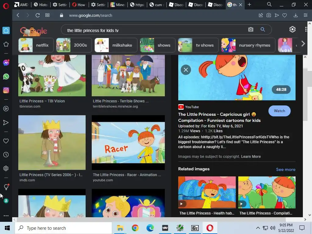Open Health habits related image

click(x=207, y=193)
